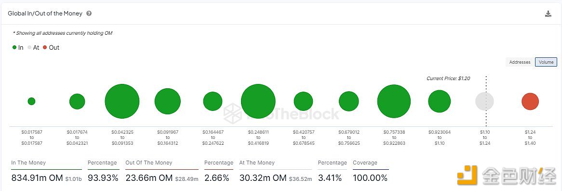Click the bubble for $0.757338 to $0.922863

(x=394, y=101)
